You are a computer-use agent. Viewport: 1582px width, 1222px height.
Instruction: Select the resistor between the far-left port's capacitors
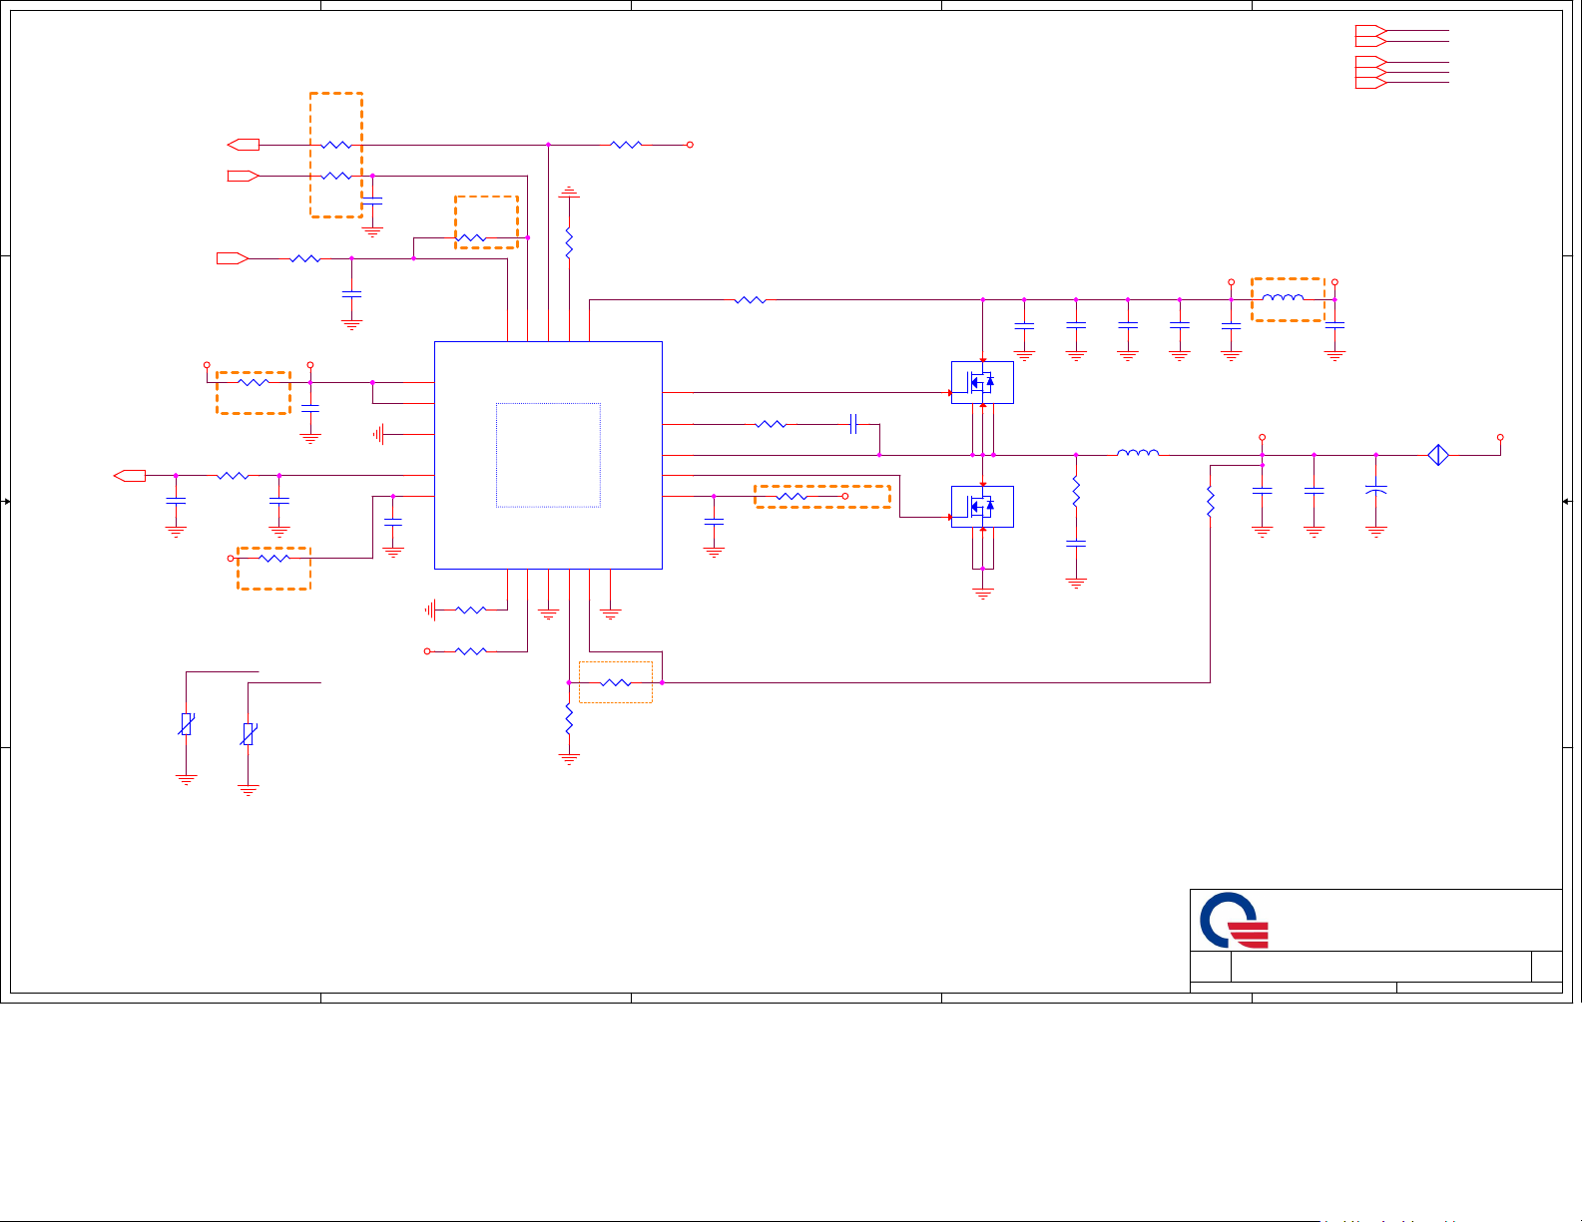233,476
